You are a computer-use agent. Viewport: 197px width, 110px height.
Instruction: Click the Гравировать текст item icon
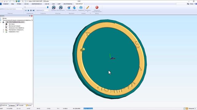click(6, 32)
